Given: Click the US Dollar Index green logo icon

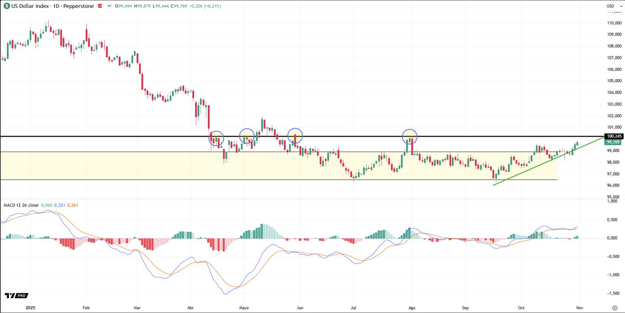Looking at the screenshot, I should point(6,6).
